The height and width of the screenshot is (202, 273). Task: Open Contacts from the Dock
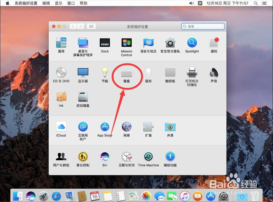(82, 196)
